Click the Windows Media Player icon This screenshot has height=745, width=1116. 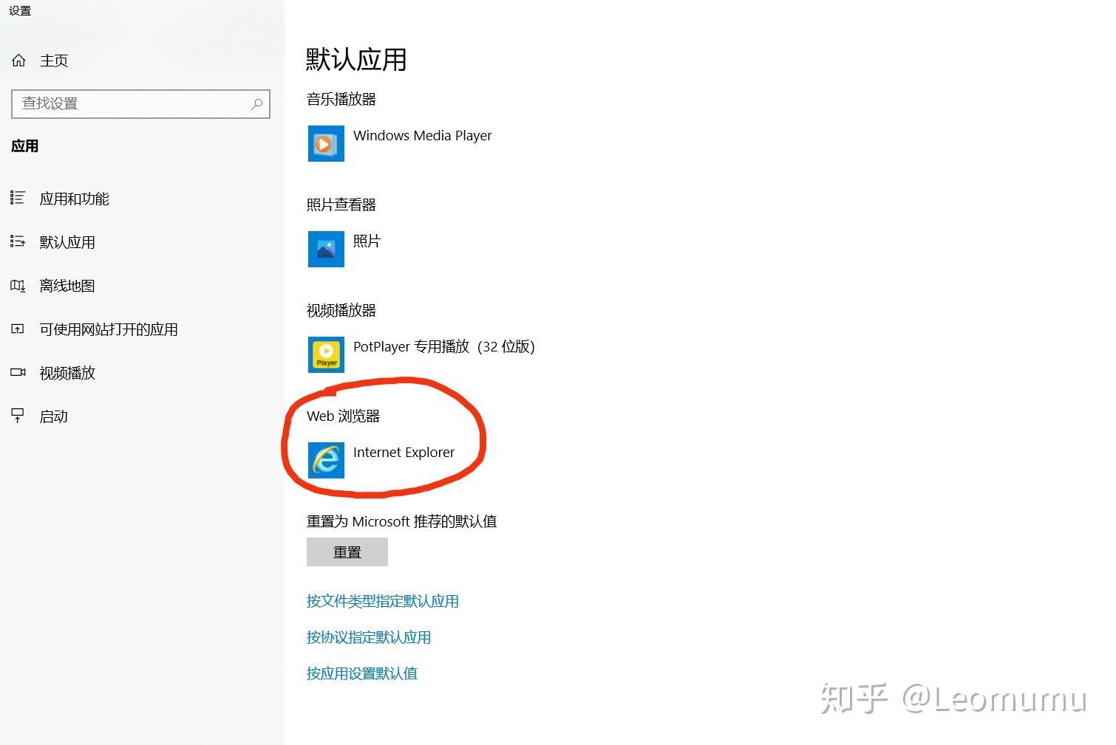pos(326,143)
